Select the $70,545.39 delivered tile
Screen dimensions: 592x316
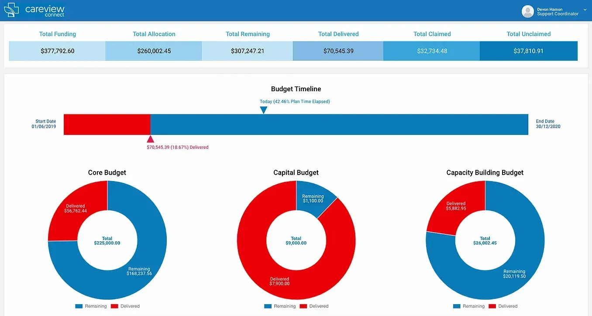[338, 51]
